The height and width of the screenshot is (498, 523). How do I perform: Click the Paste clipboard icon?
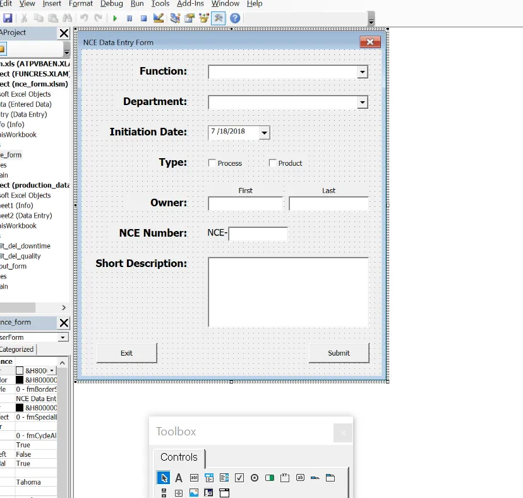pos(53,18)
